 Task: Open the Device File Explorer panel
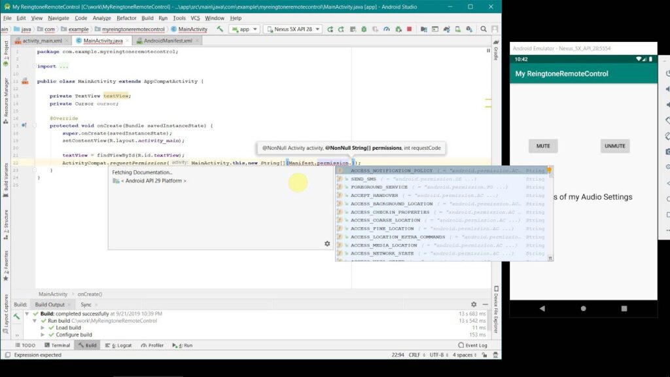(x=496, y=310)
